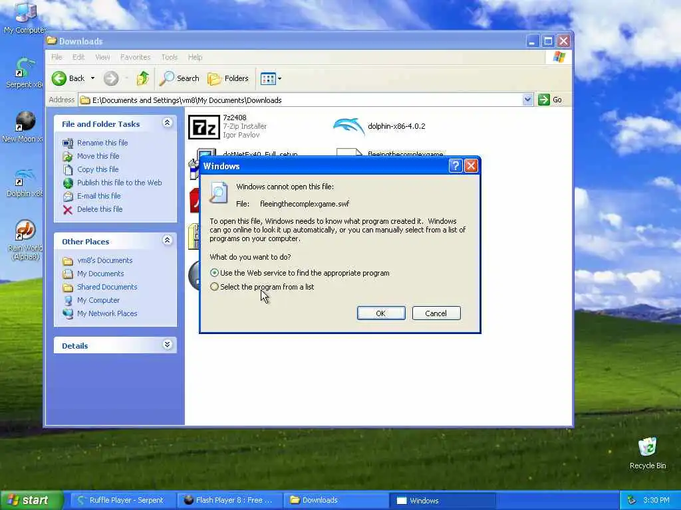Screen dimensions: 681x510
Task: Select the dolphin-x86-4.0.2 file name
Action: pyautogui.click(x=396, y=126)
